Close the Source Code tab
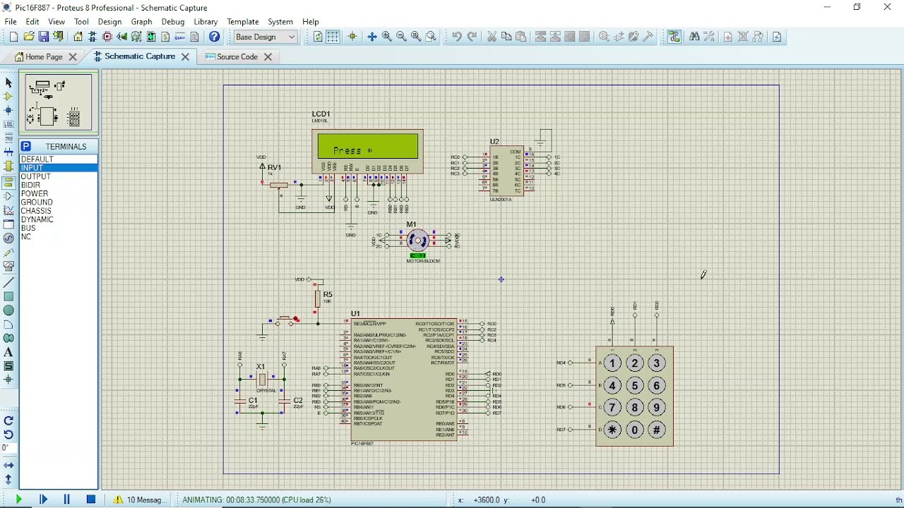Viewport: 904px width, 508px height. click(x=268, y=57)
